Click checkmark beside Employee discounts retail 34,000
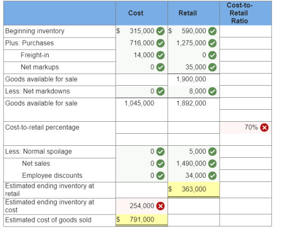 point(212,176)
